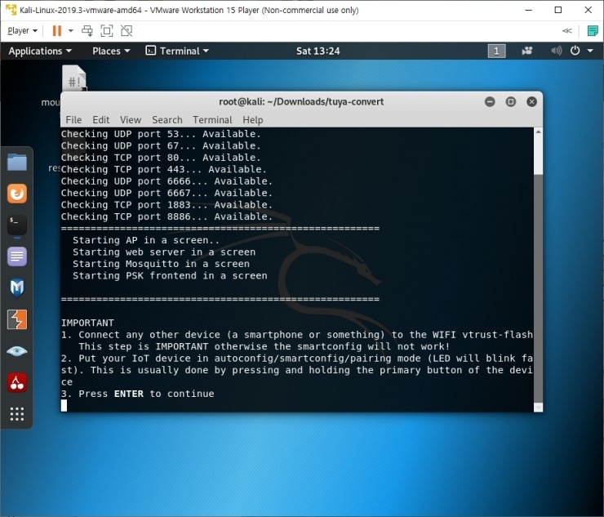The height and width of the screenshot is (517, 604).
Task: Send Ctrl+Alt+Del to the virtual machine
Action: click(87, 31)
